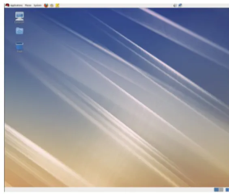Image resolution: width=229 pixels, height=194 pixels.
Task: Open the yellow notes launcher icon
Action: tap(58, 5)
